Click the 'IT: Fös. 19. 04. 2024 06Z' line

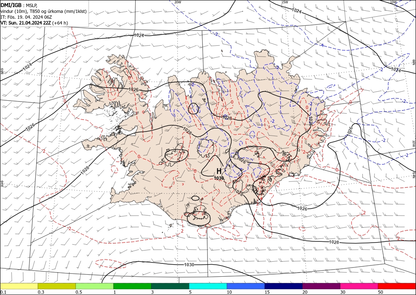(x=26, y=17)
